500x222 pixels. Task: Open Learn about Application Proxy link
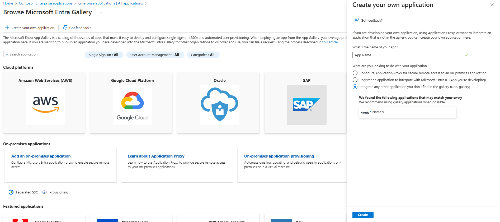pos(156,156)
